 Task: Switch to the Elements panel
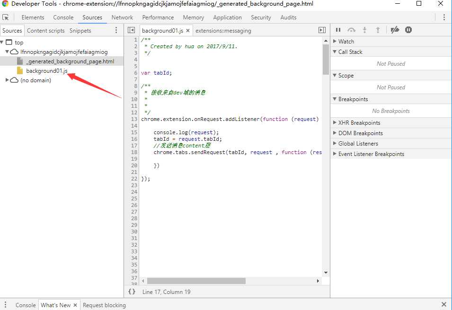click(33, 17)
